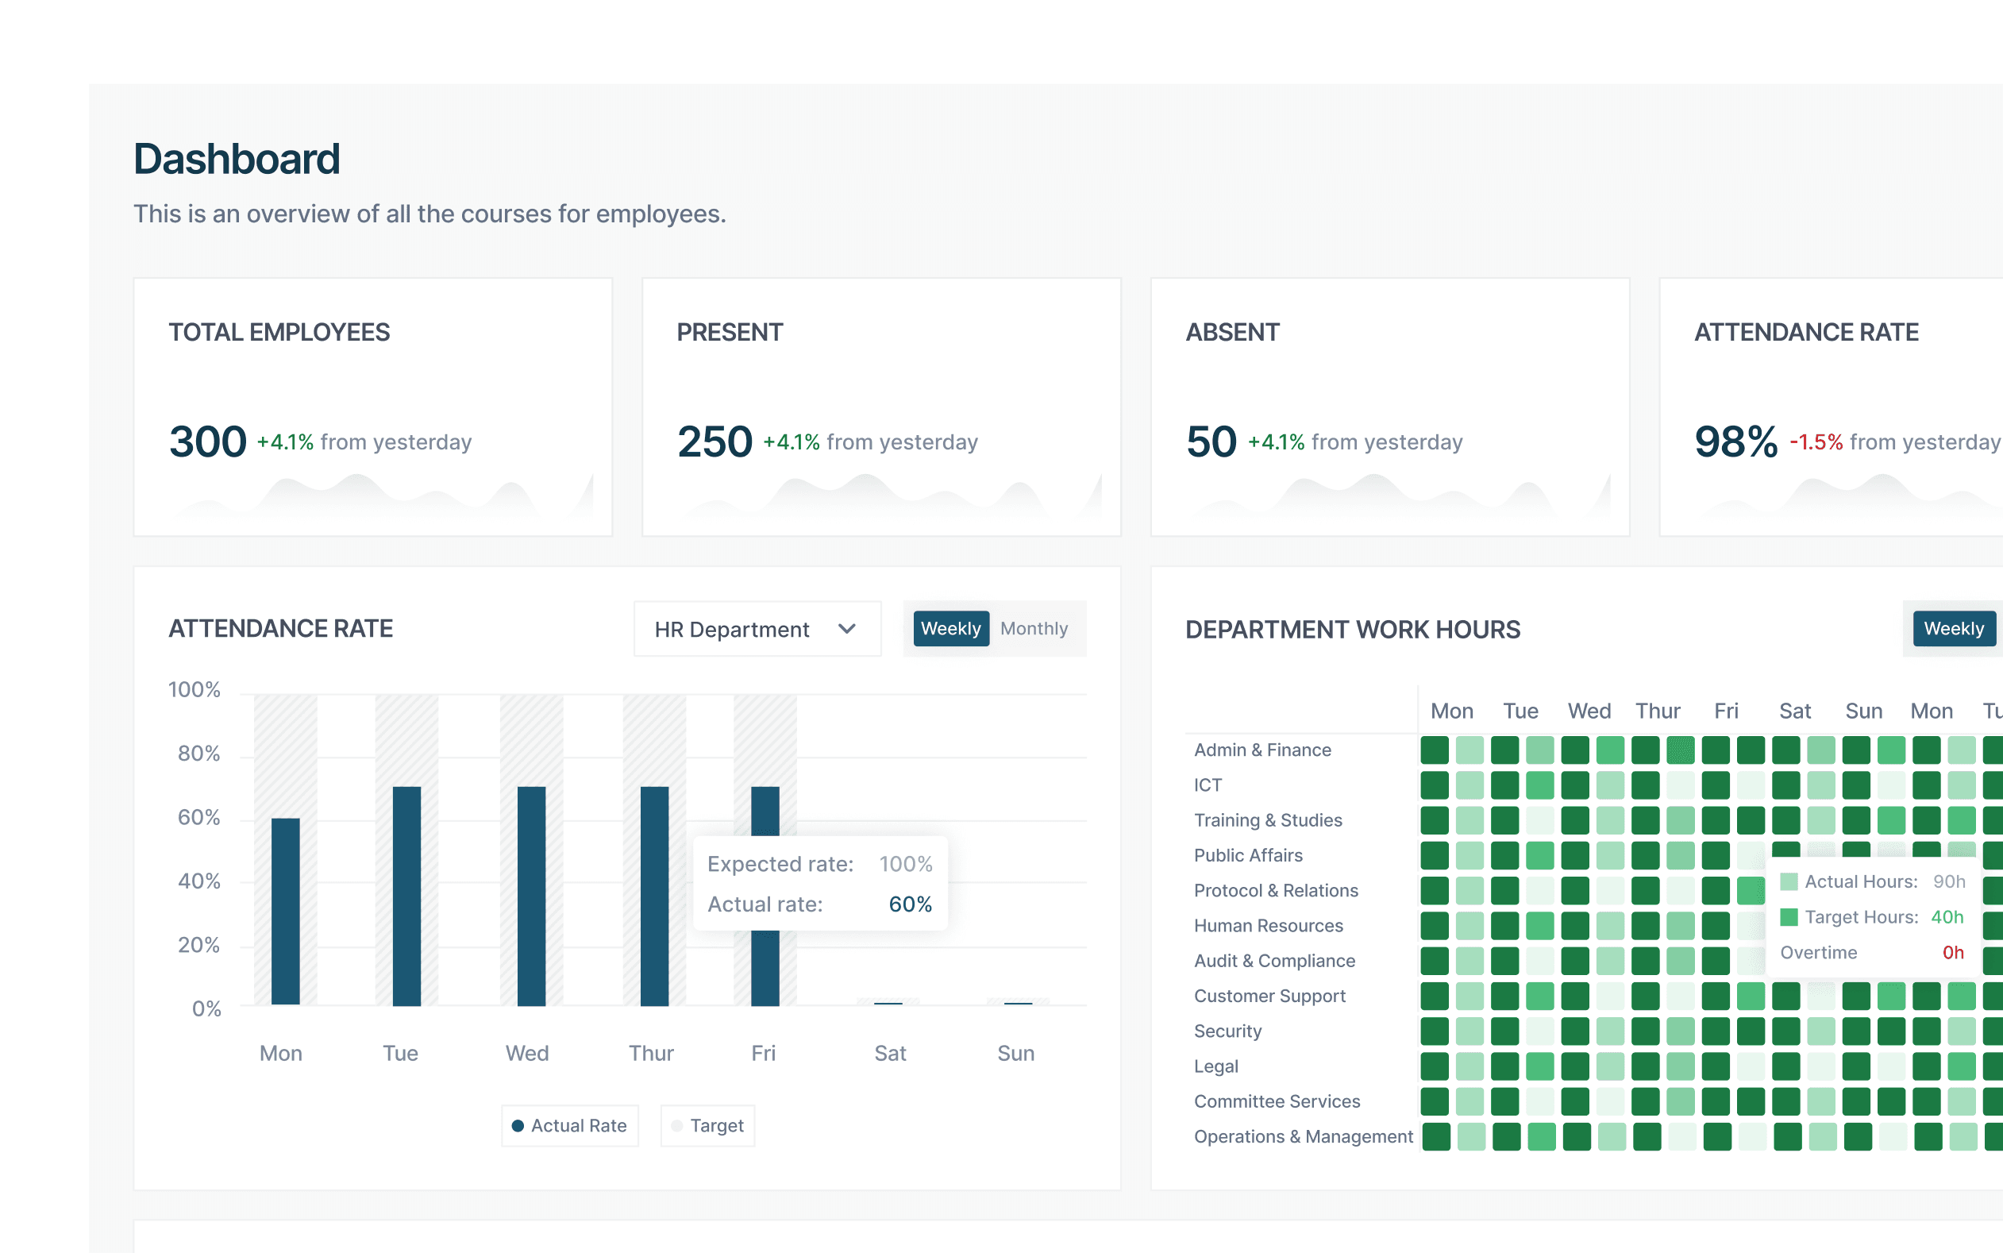This screenshot has width=2003, height=1253.
Task: Click the Actual Rate legend blue dot
Action: tap(518, 1125)
